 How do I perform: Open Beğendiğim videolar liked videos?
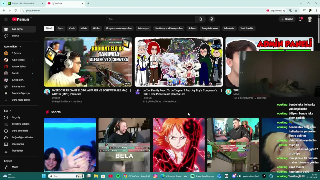click(x=19, y=137)
